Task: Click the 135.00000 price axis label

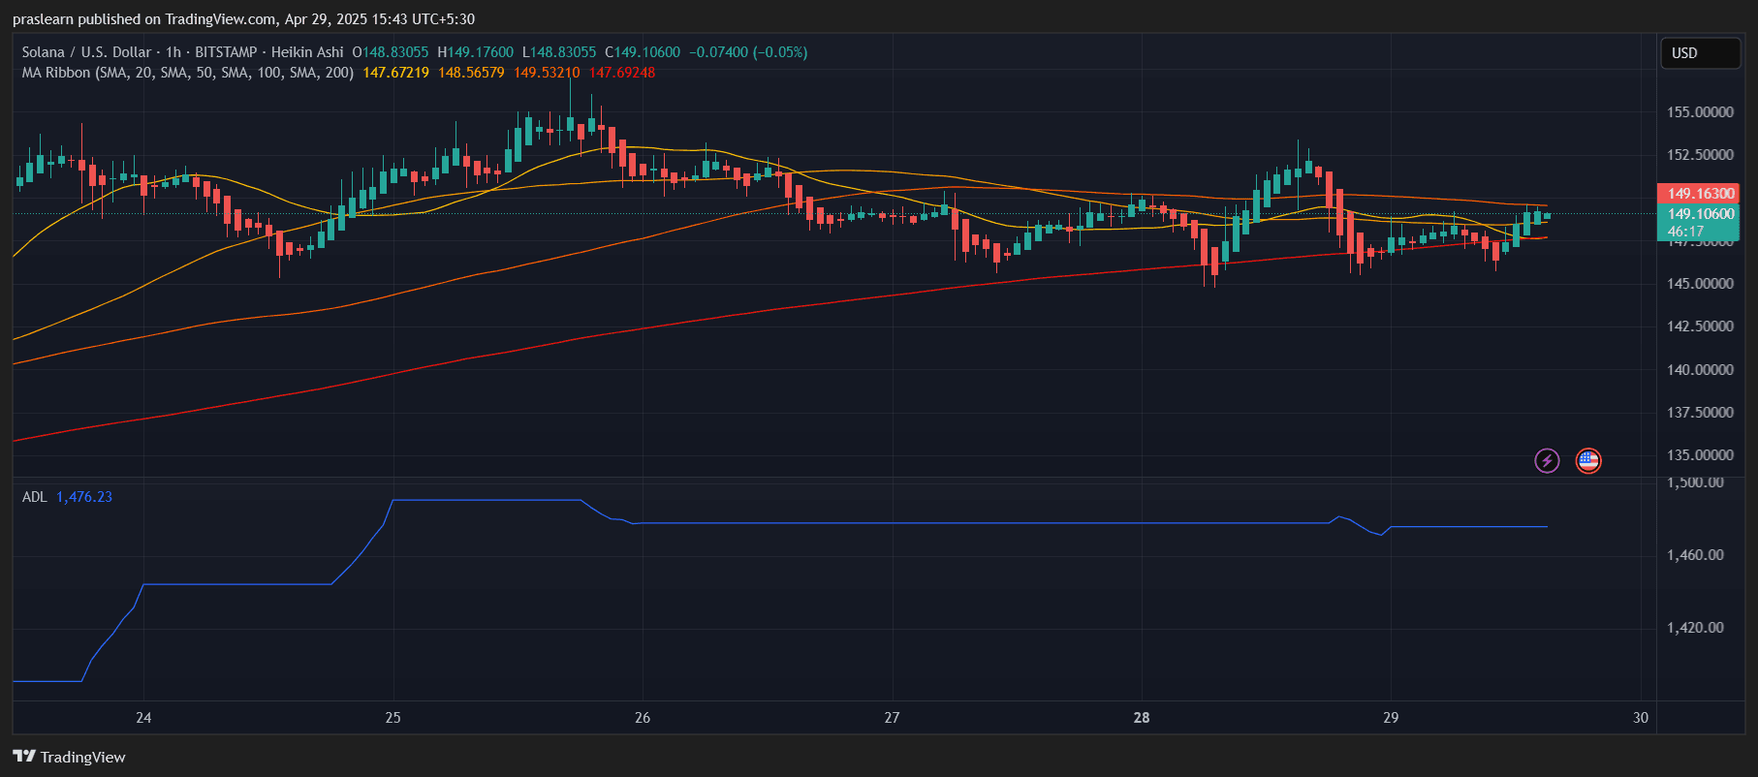Action: tap(1700, 455)
